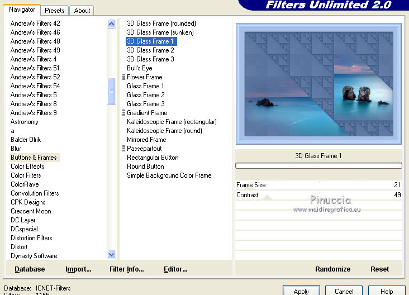Randomize the filter settings

pos(332,269)
